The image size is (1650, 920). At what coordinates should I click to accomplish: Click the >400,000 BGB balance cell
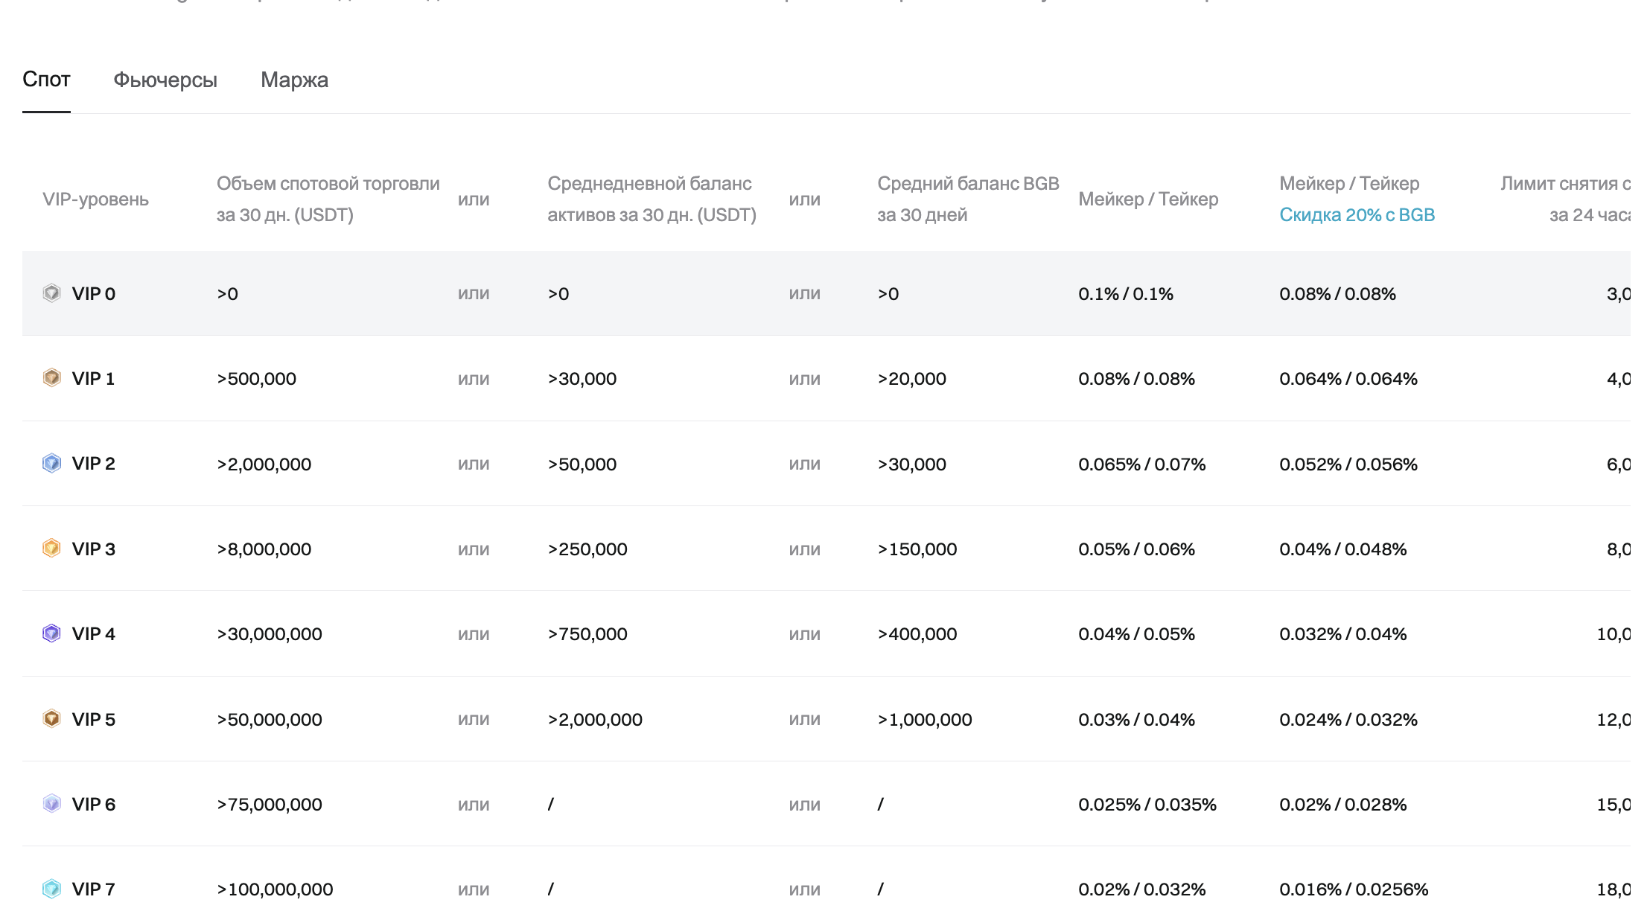click(x=917, y=634)
